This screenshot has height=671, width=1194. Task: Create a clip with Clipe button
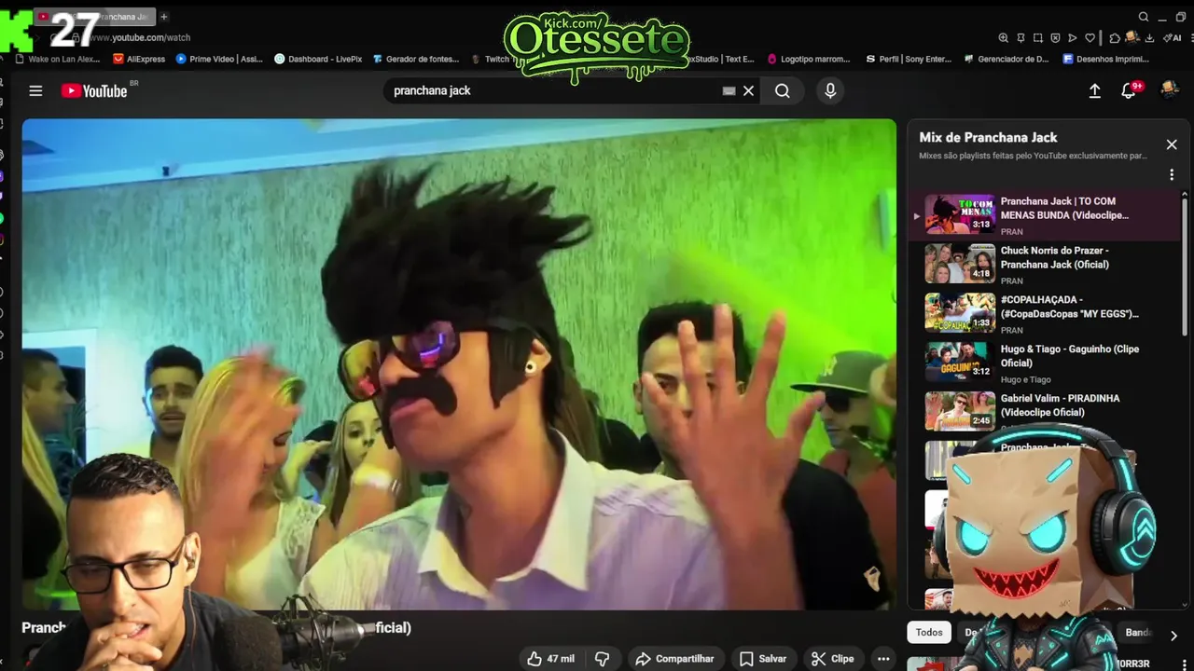click(833, 659)
